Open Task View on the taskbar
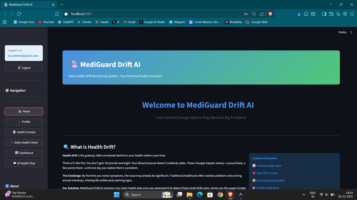This screenshot has width=357, height=200. tap(180, 195)
